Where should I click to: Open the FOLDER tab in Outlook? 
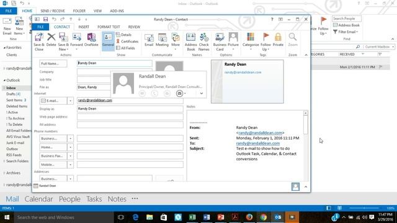point(79,11)
